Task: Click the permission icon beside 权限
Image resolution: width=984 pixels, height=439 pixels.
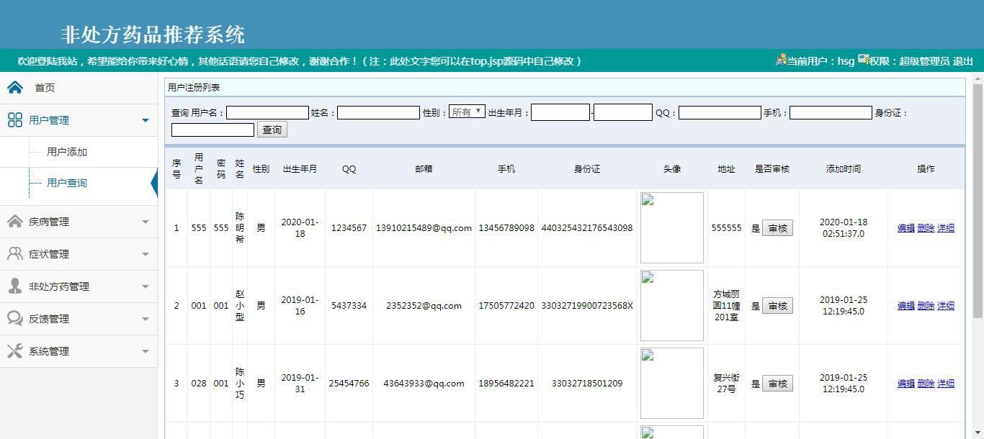Action: 863,60
